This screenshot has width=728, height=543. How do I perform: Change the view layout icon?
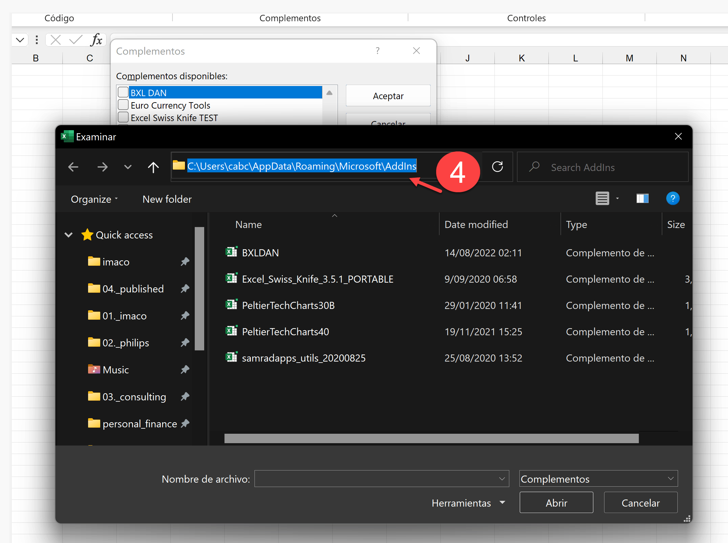click(602, 199)
